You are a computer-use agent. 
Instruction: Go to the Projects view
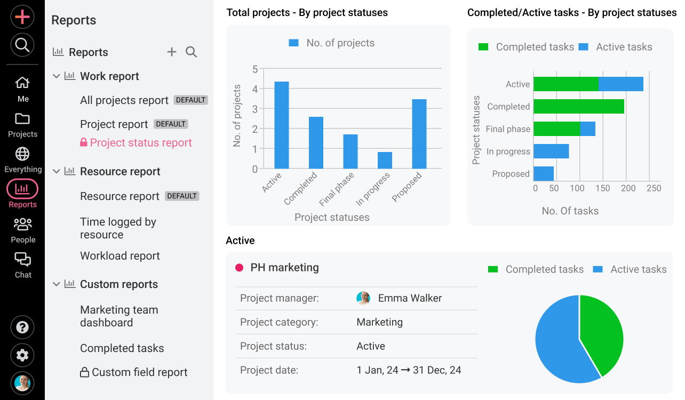tap(22, 123)
